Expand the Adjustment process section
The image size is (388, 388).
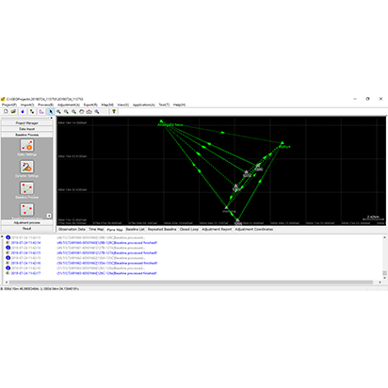[x=27, y=222]
